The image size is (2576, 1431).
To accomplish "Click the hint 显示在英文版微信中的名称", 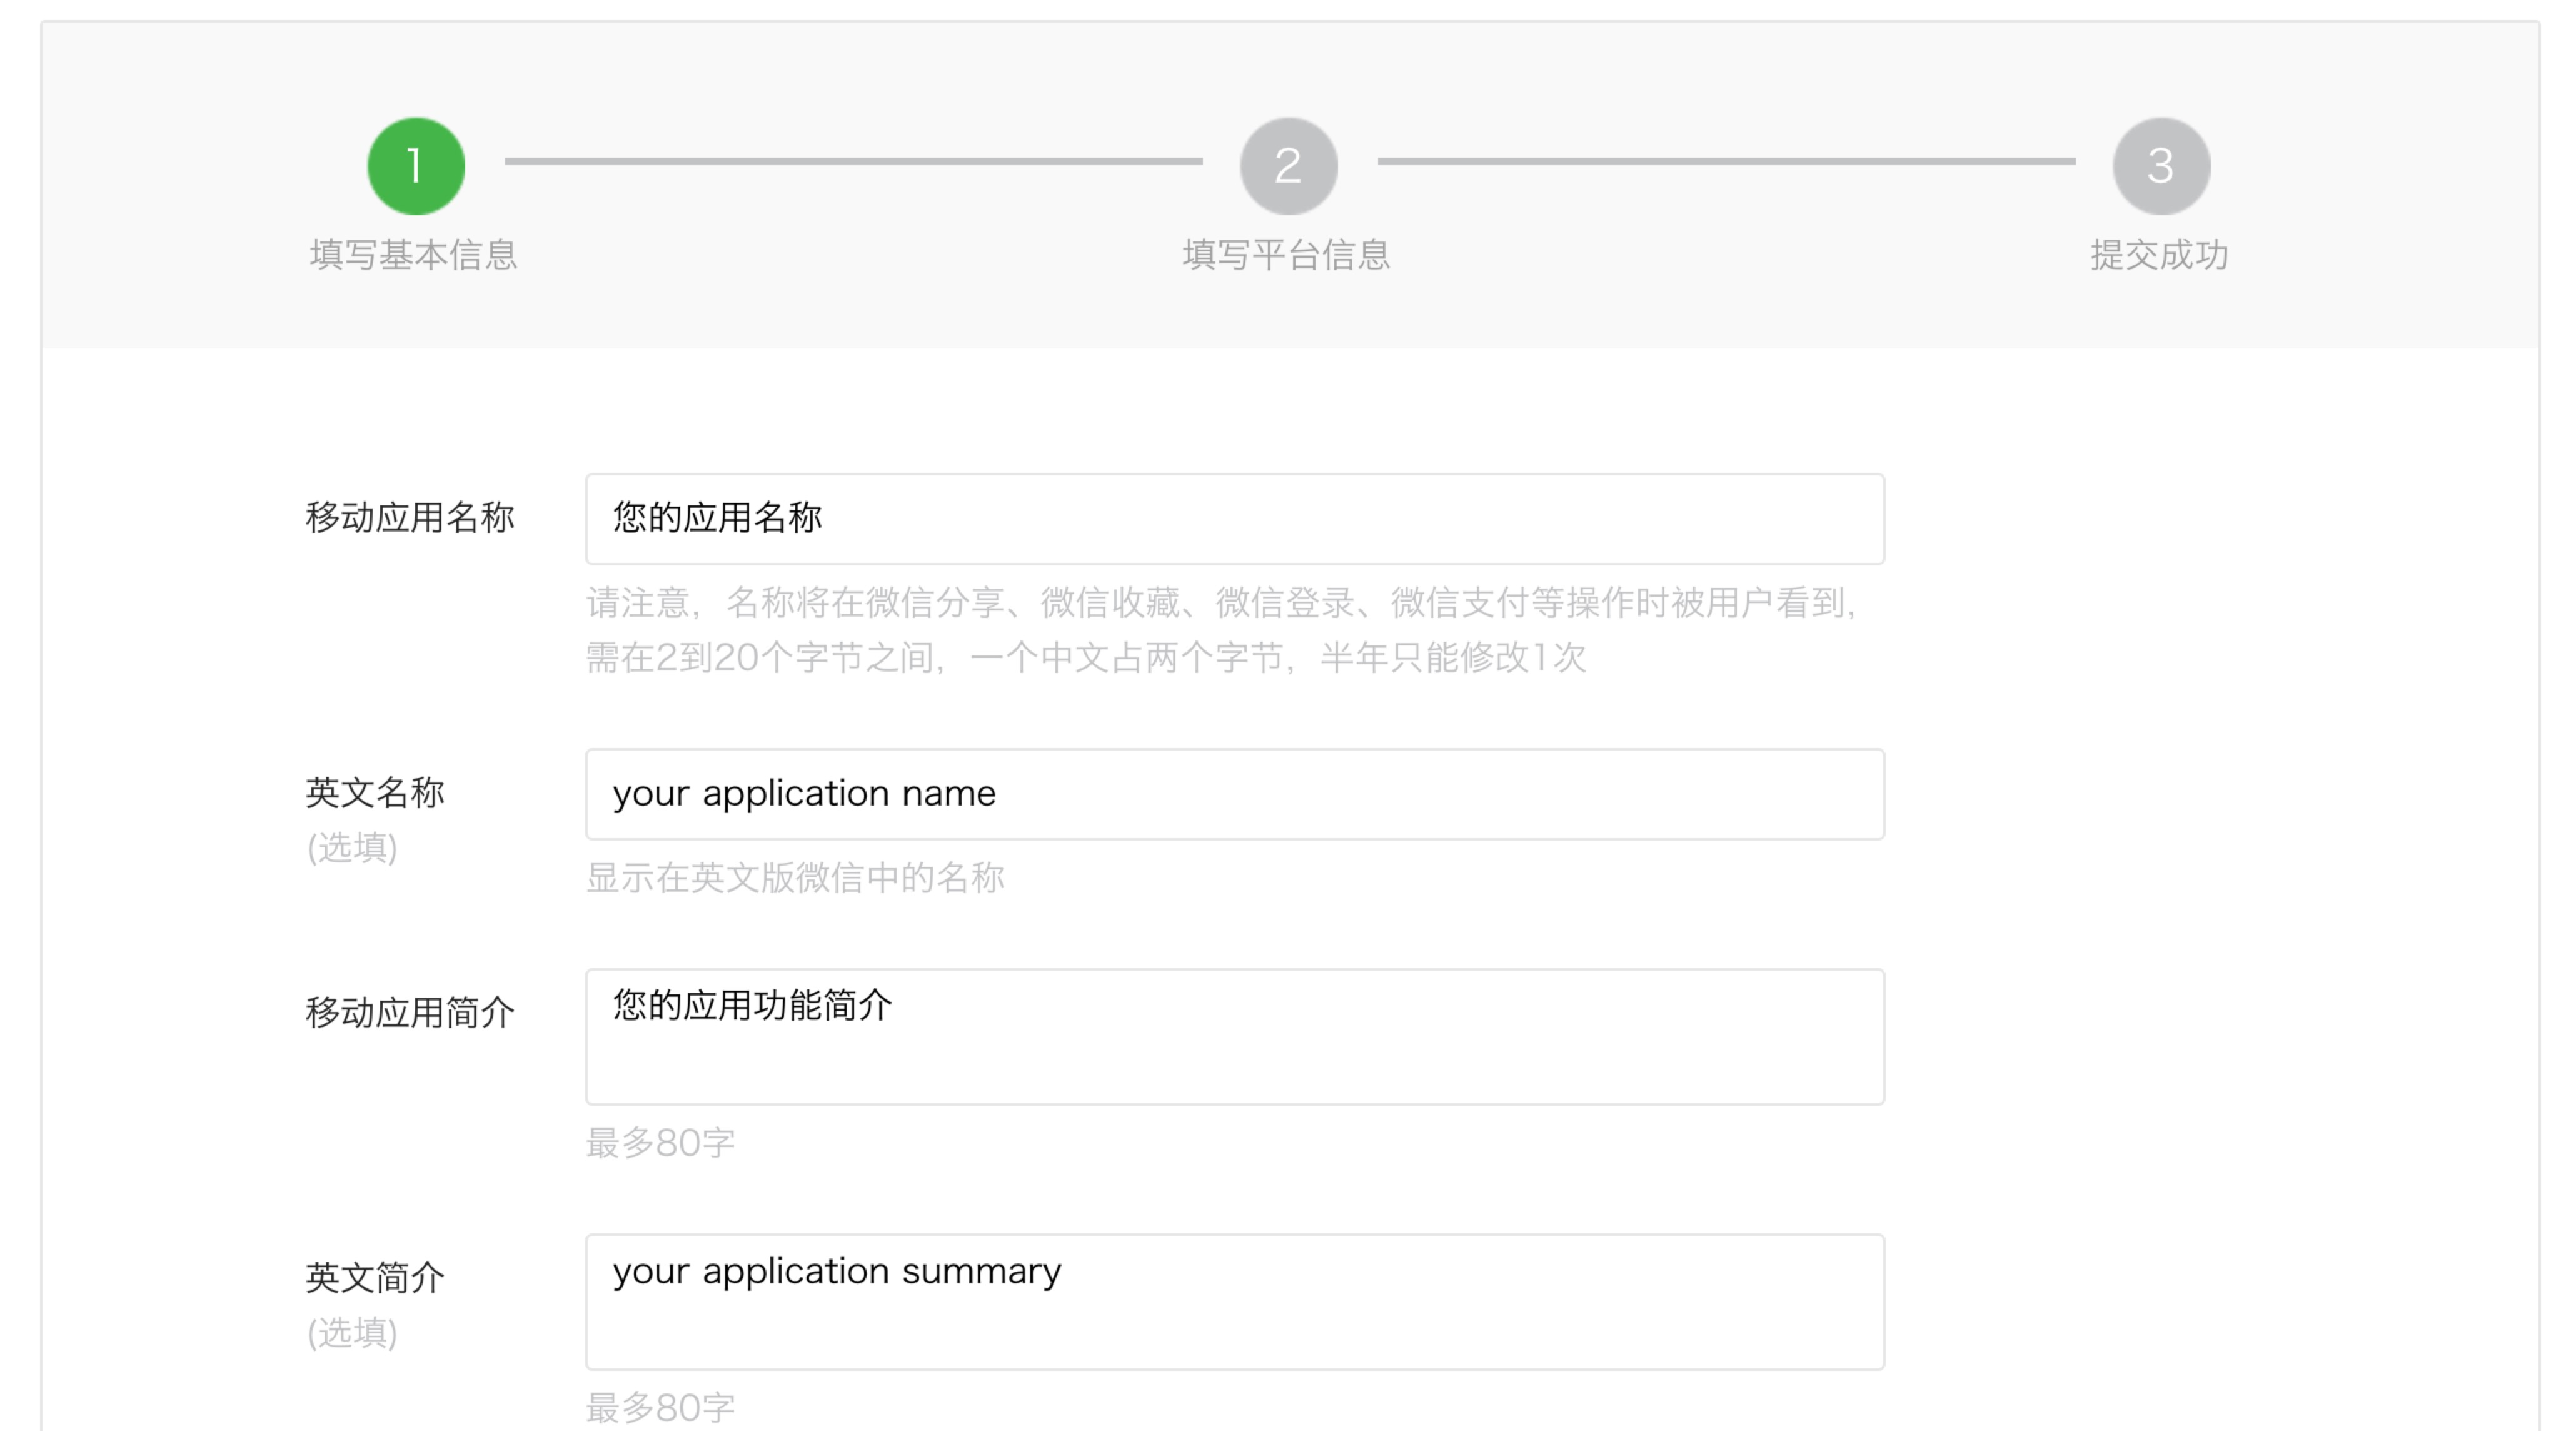I will coord(795,878).
